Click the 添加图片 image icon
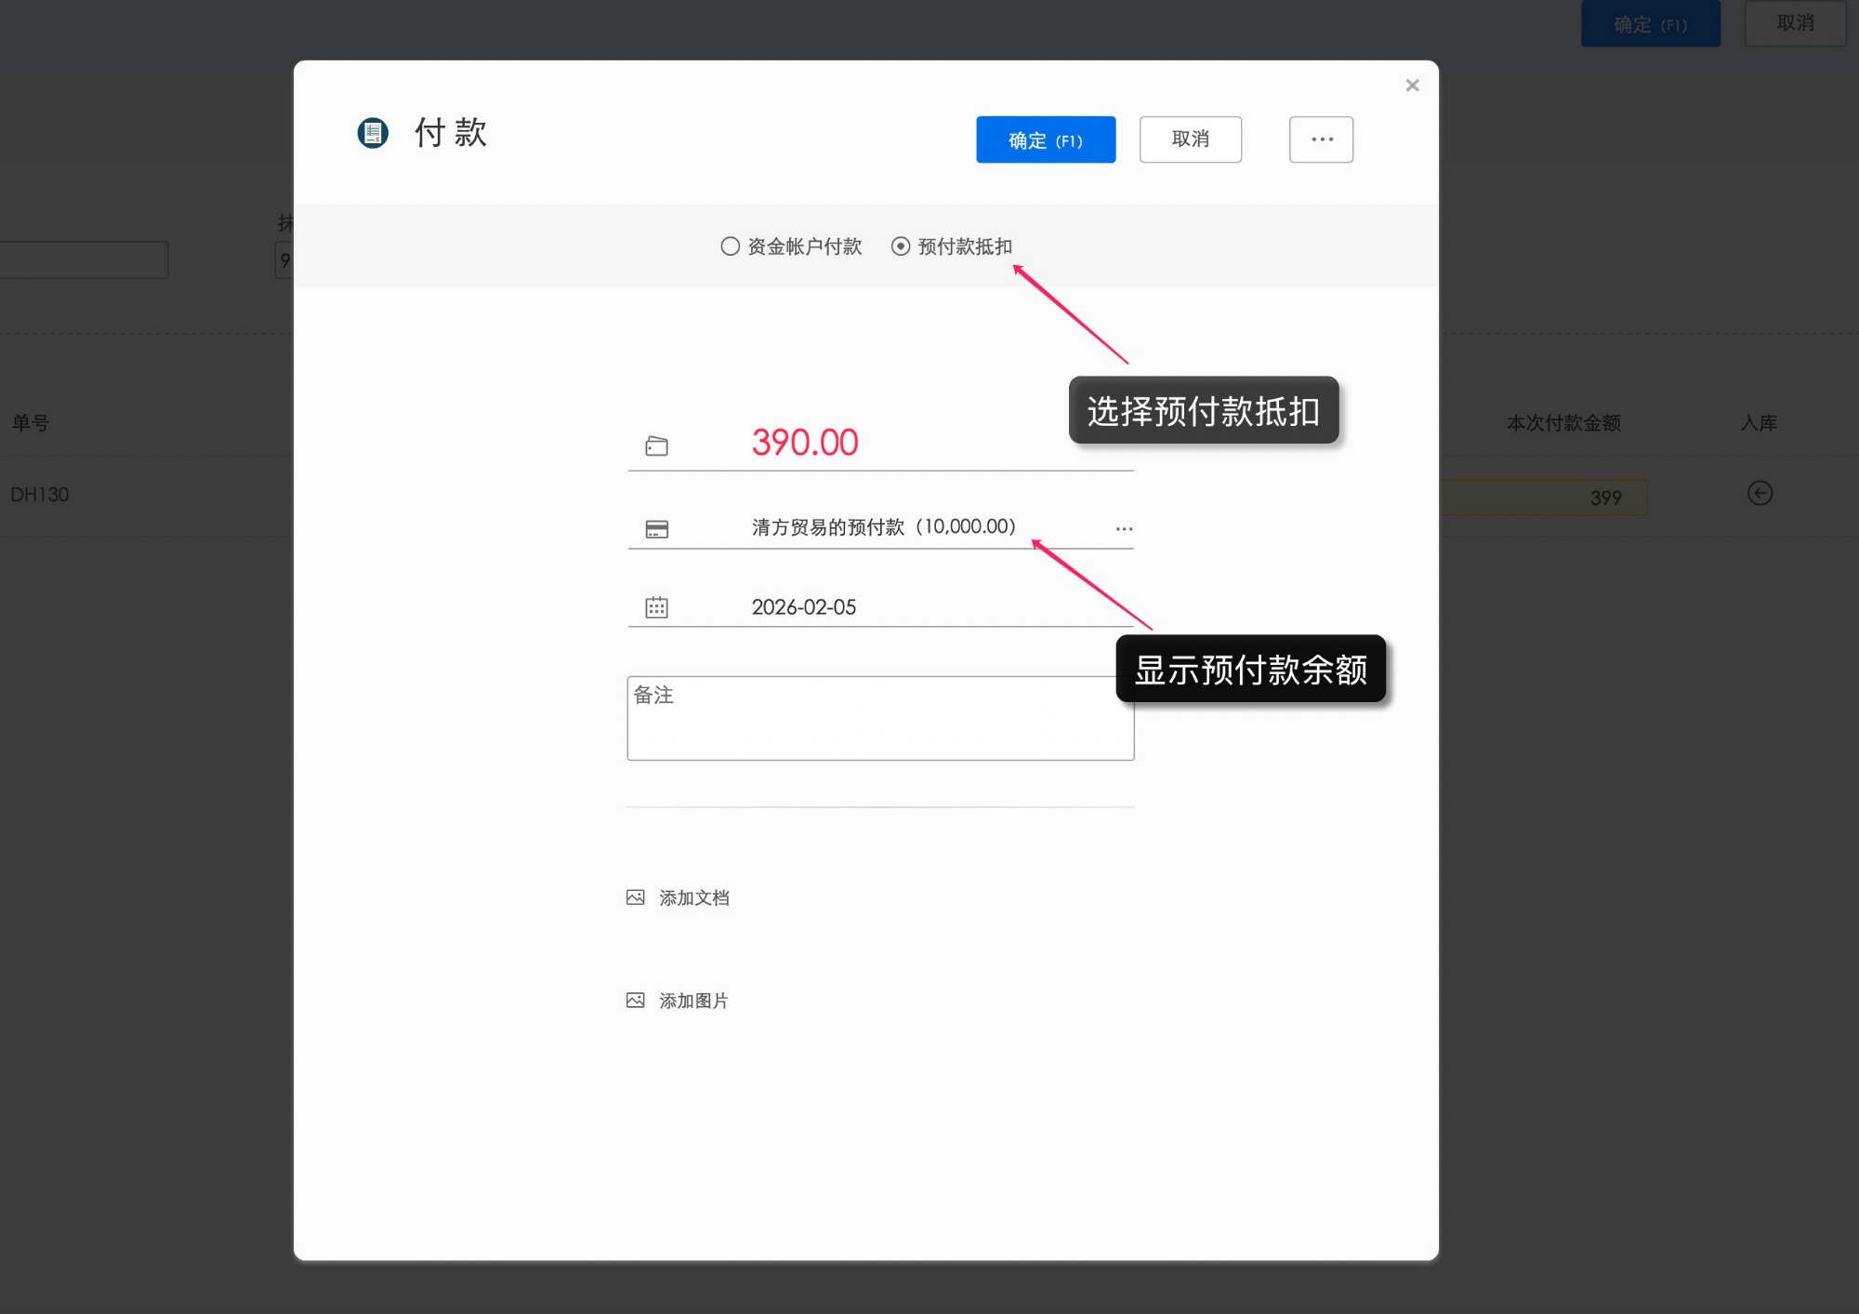The height and width of the screenshot is (1314, 1859). click(x=636, y=1000)
